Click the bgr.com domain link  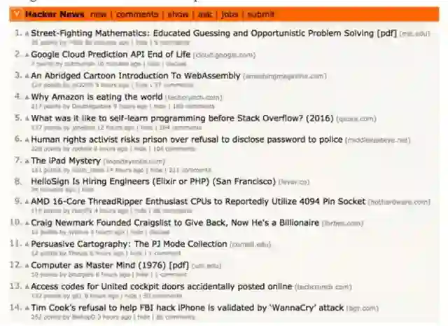tap(363, 308)
